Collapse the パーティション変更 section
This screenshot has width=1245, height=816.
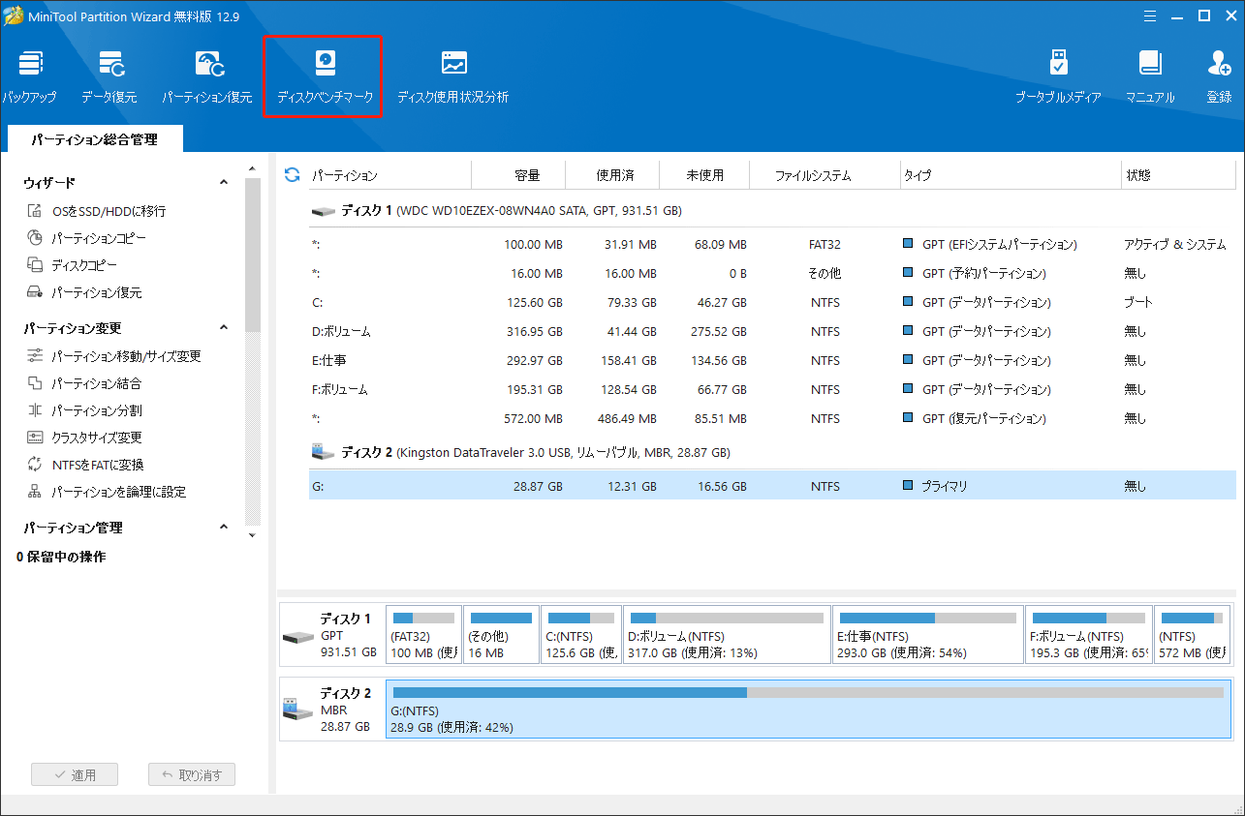[x=224, y=327]
